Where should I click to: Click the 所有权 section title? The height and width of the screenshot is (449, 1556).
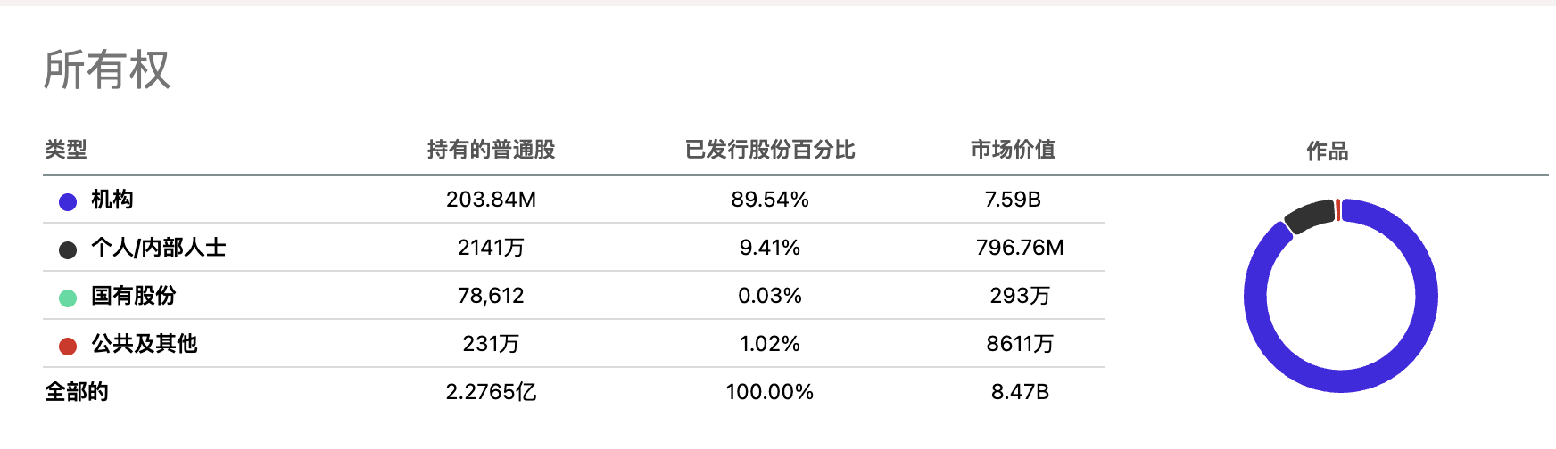tap(107, 70)
